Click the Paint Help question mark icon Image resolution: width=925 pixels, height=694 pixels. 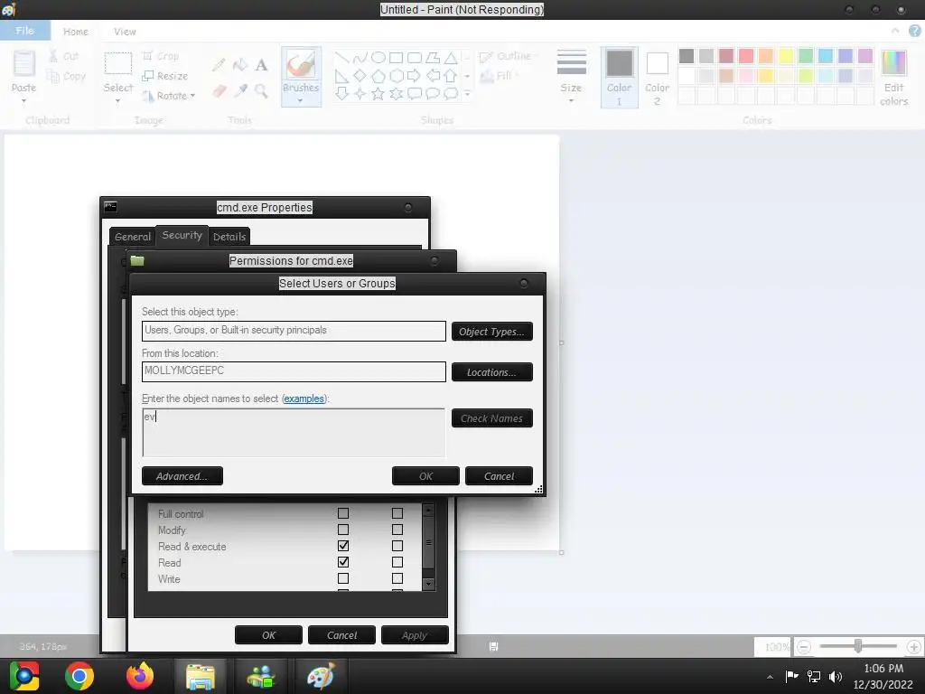tap(915, 31)
